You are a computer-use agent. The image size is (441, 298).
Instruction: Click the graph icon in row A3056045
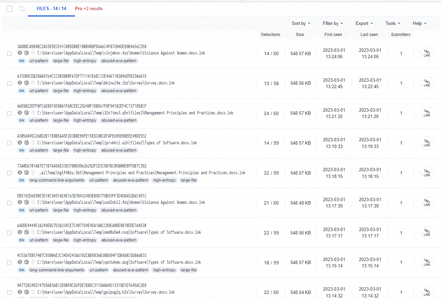[26, 143]
